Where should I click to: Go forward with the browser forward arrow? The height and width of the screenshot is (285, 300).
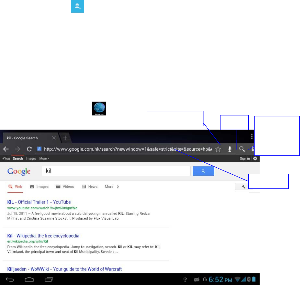(17, 149)
